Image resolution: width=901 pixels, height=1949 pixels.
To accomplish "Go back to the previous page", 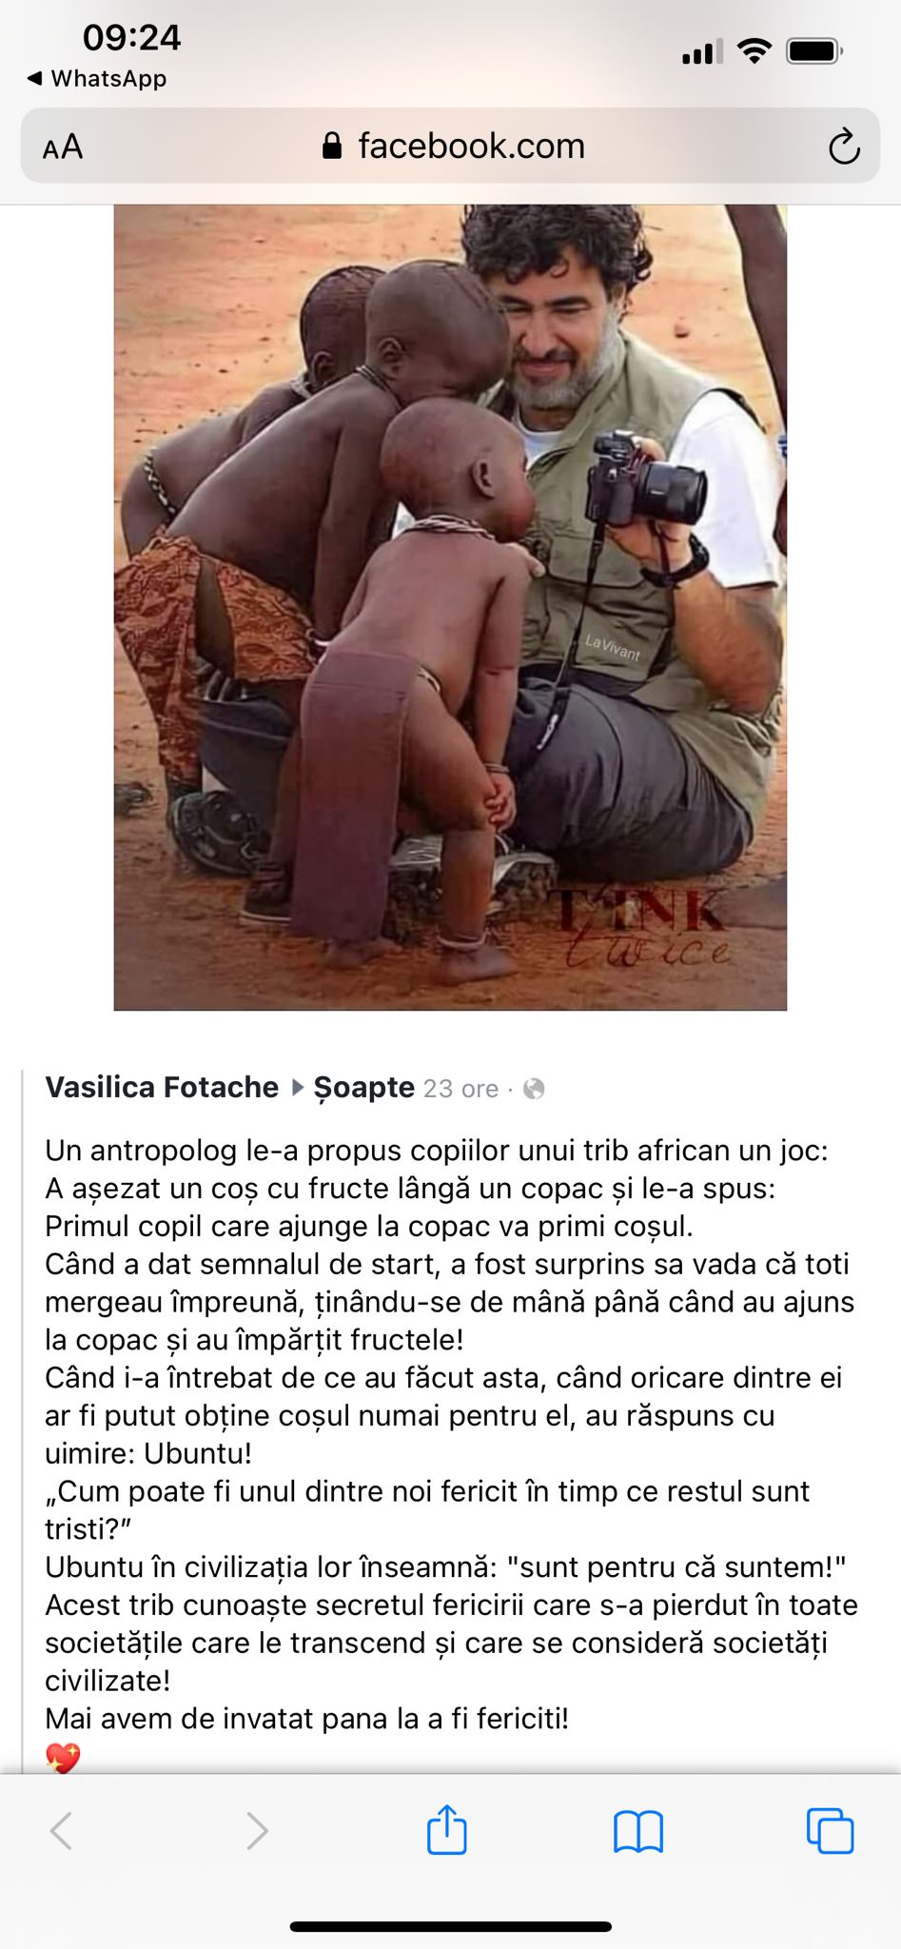I will tap(61, 1830).
